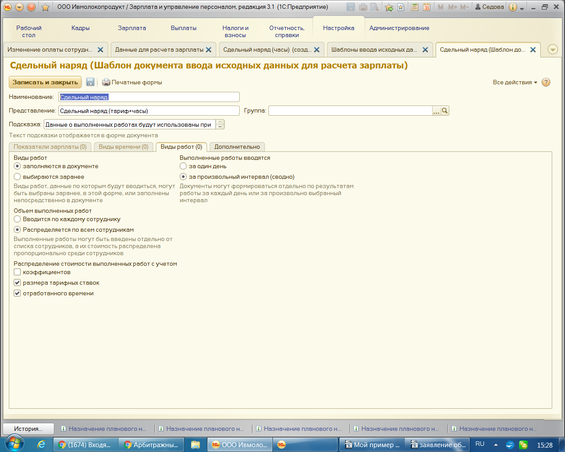
Task: Click Записать и закрыть button
Action: (x=45, y=82)
